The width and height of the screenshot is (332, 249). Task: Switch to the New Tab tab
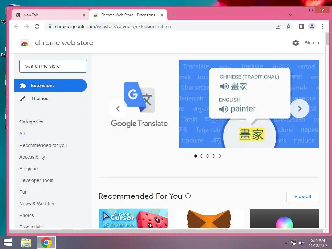click(50, 15)
